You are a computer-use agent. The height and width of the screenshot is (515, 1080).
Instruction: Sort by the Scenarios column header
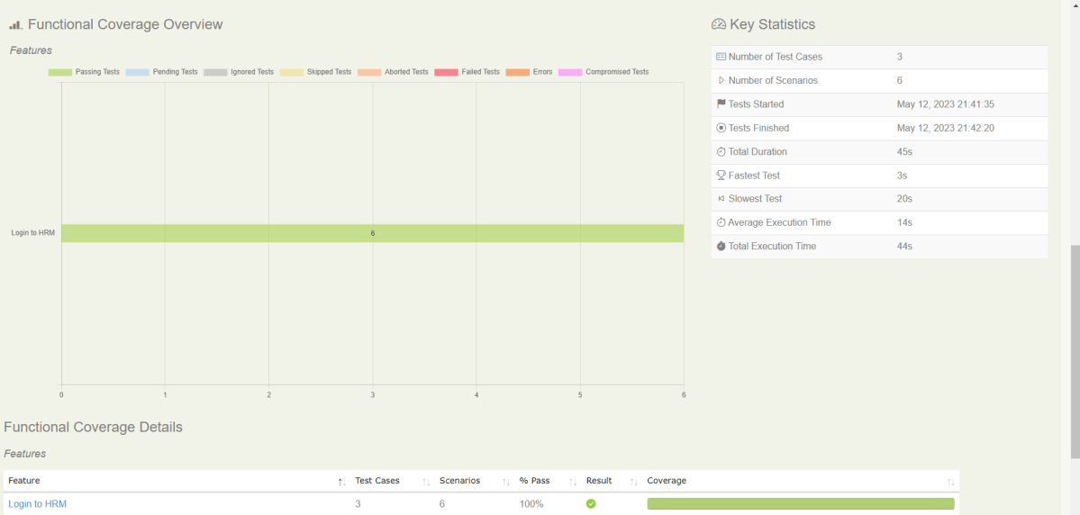point(459,481)
